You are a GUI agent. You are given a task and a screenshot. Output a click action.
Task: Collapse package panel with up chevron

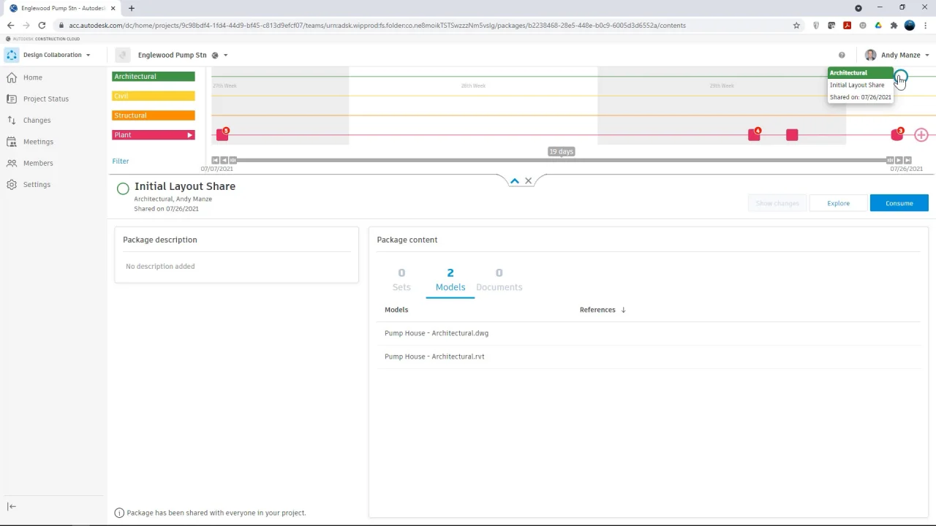click(x=515, y=181)
